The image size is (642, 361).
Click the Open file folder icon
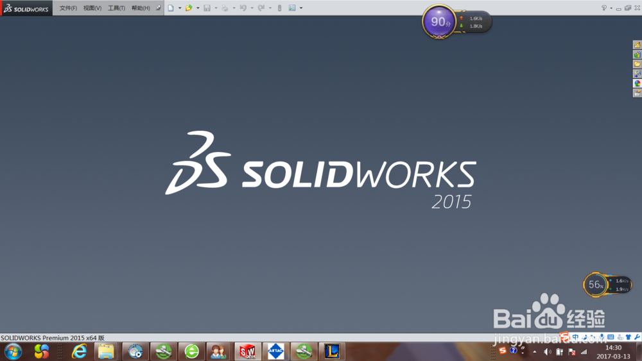189,8
